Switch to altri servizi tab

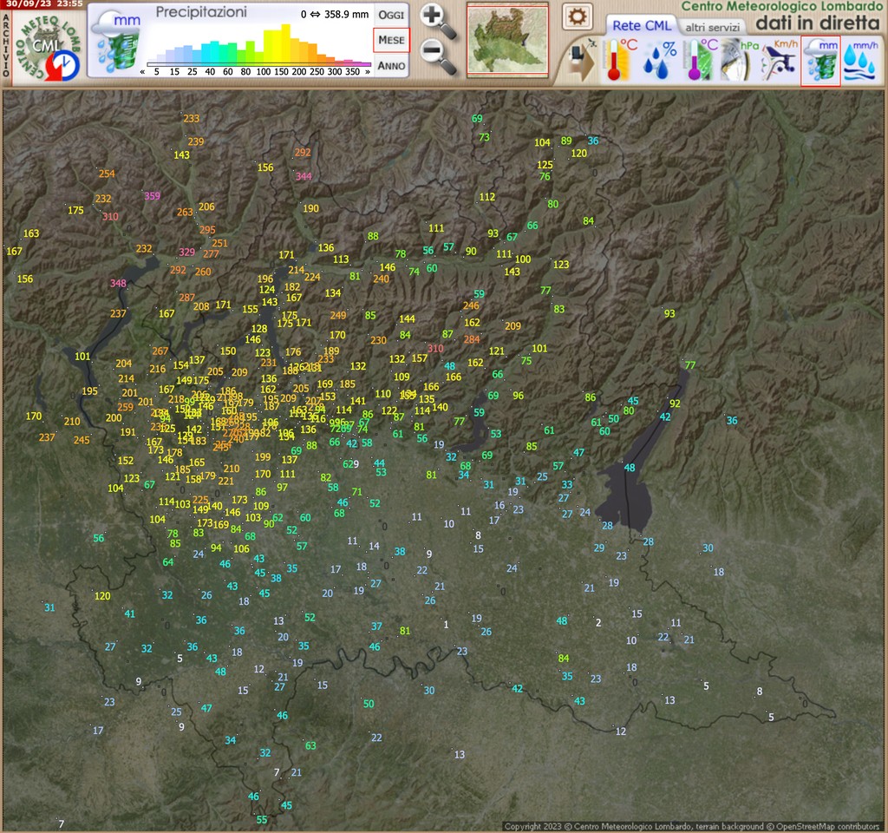click(x=713, y=27)
